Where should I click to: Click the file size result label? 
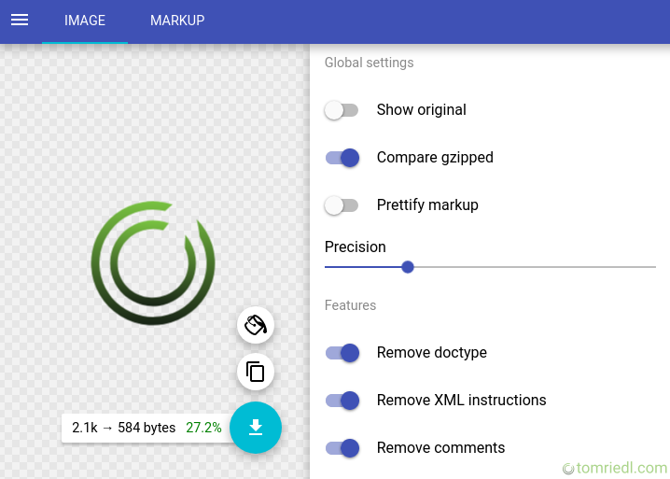coord(123,428)
